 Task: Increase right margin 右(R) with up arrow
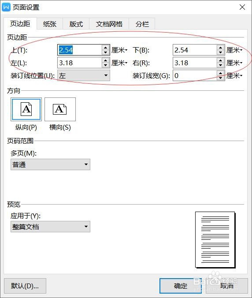point(220,60)
